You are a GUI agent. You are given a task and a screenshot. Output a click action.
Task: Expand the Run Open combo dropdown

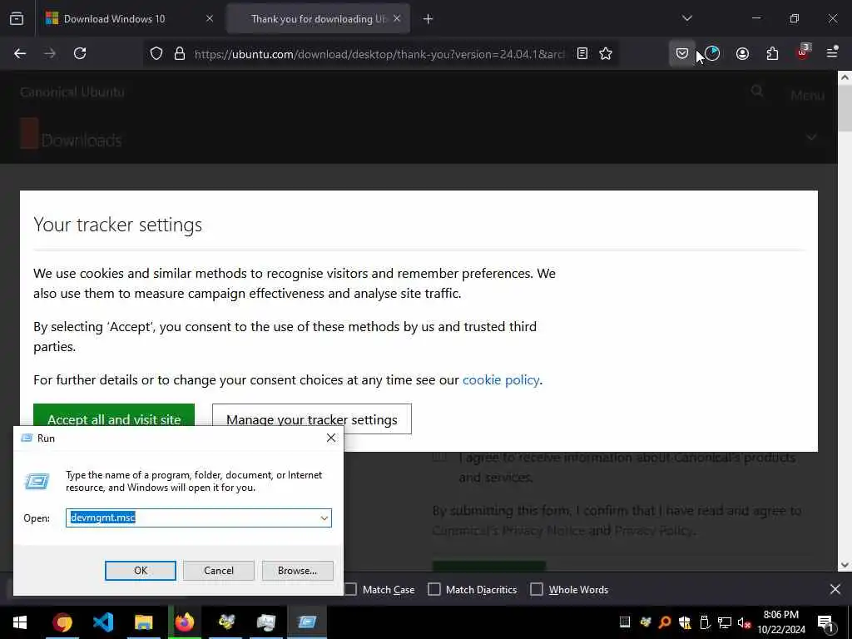(x=324, y=518)
